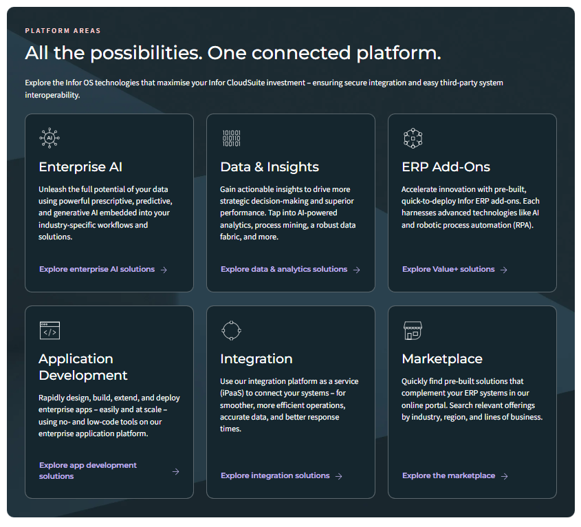Image resolution: width=581 pixels, height=527 pixels.
Task: Click arrow after Explore Value+ solutions
Action: (503, 270)
